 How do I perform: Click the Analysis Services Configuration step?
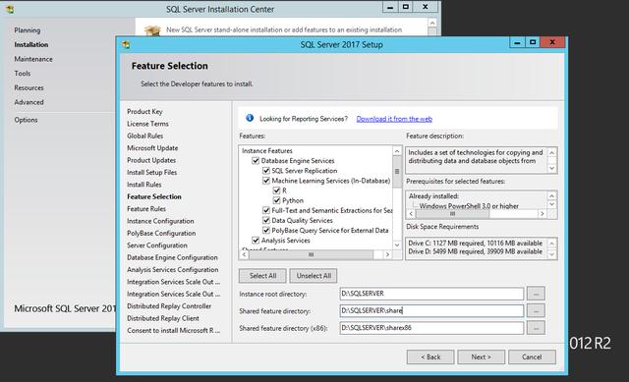coord(173,270)
